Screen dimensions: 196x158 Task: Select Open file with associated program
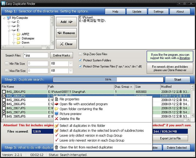103,104
